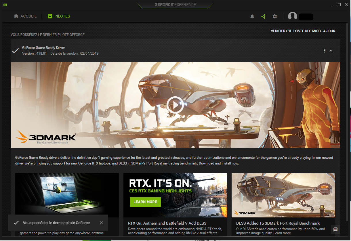Select the Pilotes tab
This screenshot has width=351, height=241.
[59, 16]
